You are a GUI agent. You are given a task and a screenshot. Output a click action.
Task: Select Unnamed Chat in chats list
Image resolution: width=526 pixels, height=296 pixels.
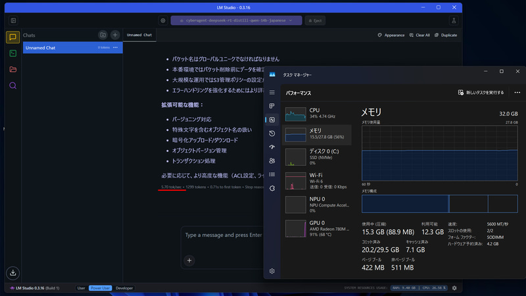(72, 47)
